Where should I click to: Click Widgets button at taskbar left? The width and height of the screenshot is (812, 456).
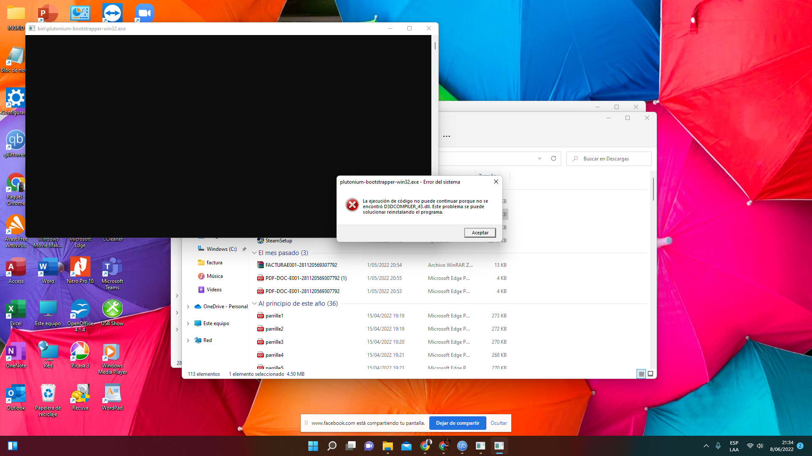13,446
